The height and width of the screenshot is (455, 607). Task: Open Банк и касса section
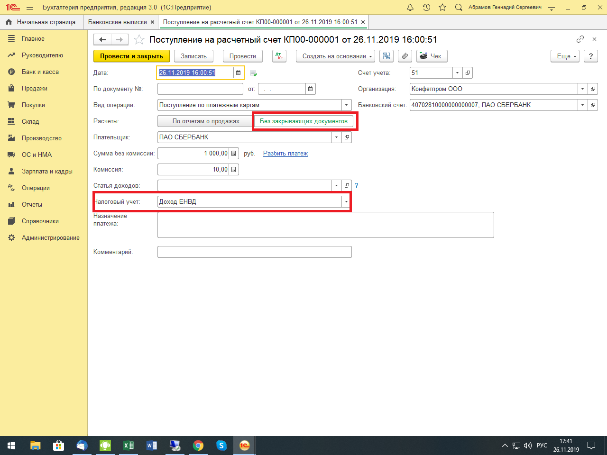point(40,72)
